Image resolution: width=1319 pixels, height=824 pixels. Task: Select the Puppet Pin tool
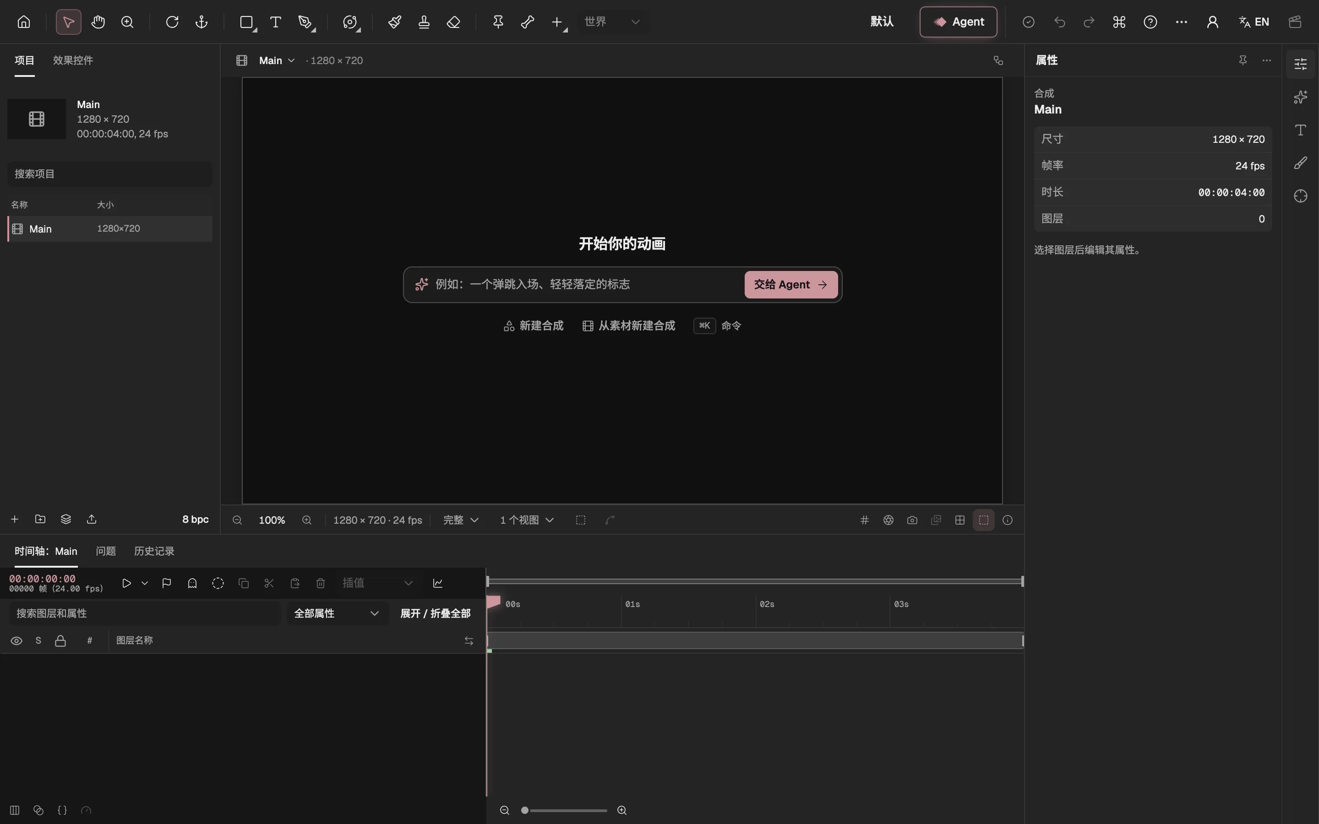click(x=498, y=22)
